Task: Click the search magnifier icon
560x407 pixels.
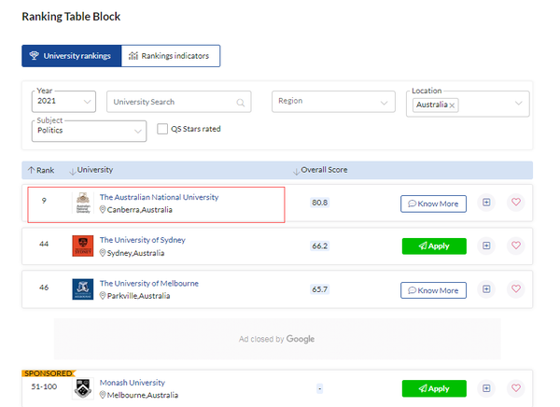Action: point(241,103)
